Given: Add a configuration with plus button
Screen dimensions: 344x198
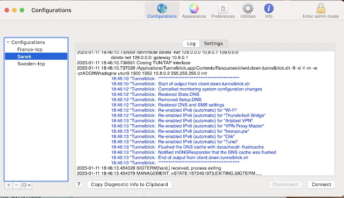Looking at the screenshot, I should [x=9, y=185].
